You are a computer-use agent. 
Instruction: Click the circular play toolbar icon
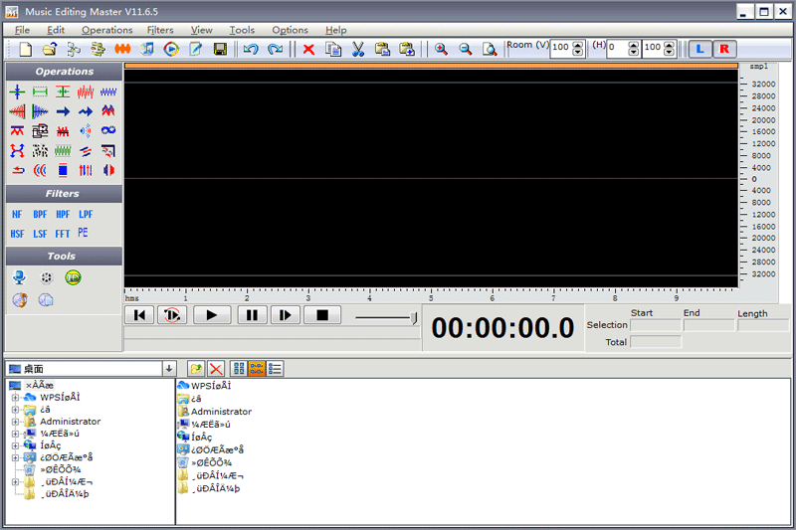pyautogui.click(x=171, y=49)
